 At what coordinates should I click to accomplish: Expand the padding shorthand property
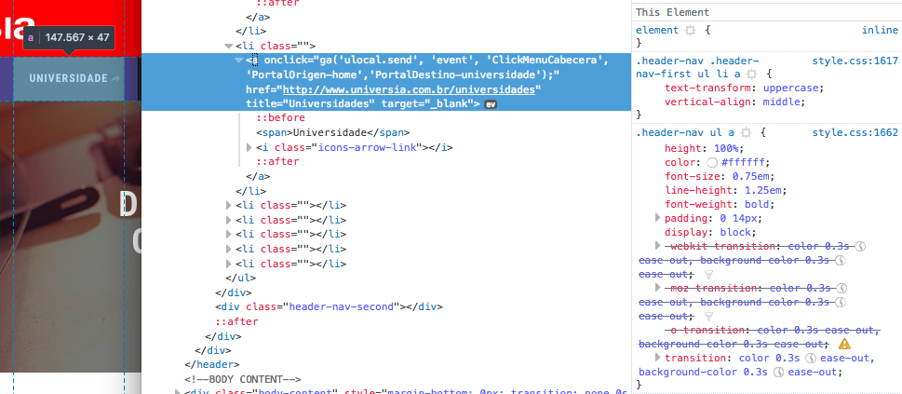tap(658, 218)
